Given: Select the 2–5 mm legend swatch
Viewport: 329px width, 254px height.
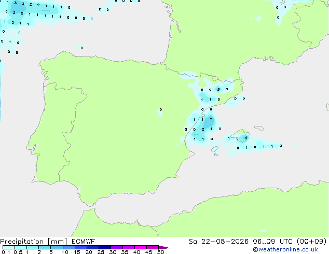Looking at the screenshot, I should [45, 247].
